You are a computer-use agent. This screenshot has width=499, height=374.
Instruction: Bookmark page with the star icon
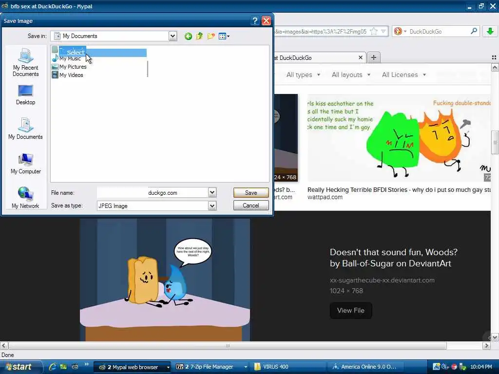point(374,32)
